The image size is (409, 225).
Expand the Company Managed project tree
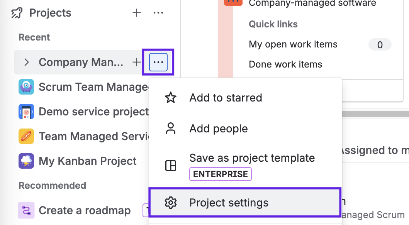(x=26, y=62)
